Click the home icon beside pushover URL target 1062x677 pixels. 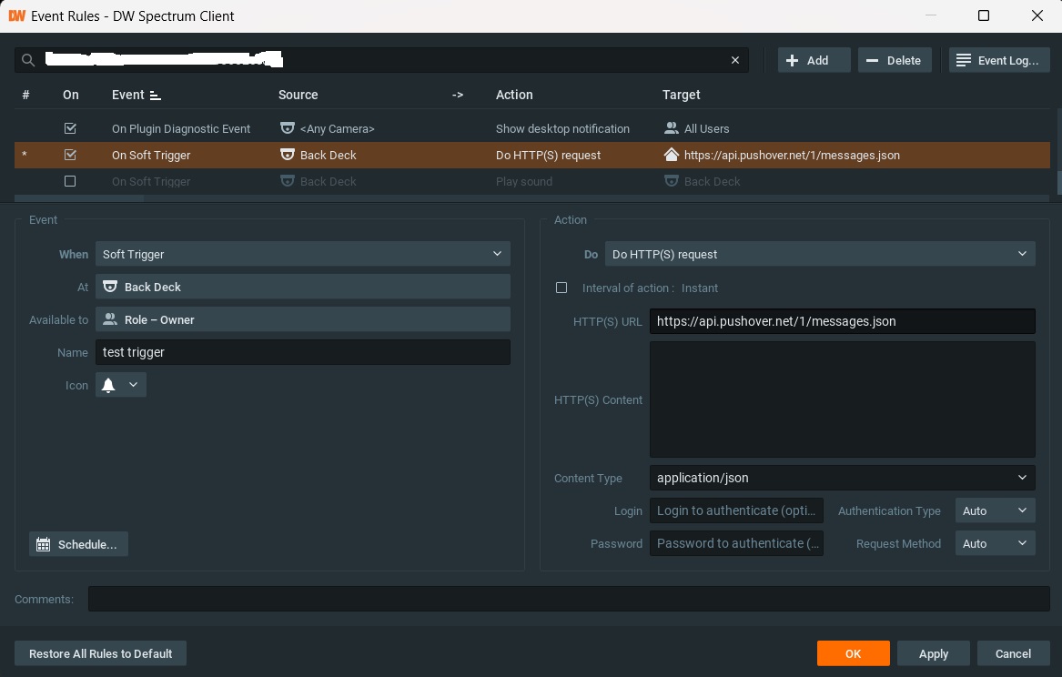(x=672, y=155)
